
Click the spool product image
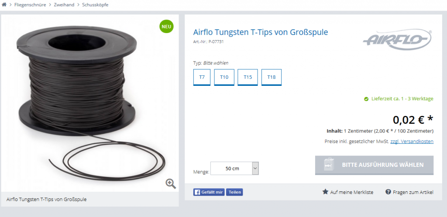[x=90, y=103]
